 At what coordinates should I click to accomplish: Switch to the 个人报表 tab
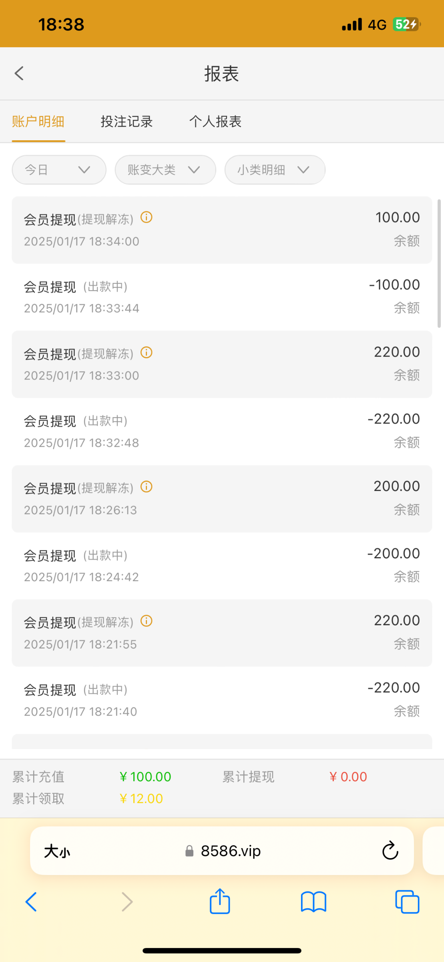tap(215, 121)
